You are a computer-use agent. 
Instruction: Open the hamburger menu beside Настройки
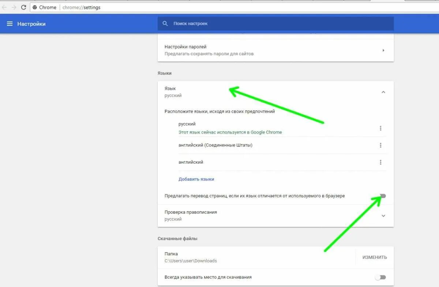click(10, 24)
